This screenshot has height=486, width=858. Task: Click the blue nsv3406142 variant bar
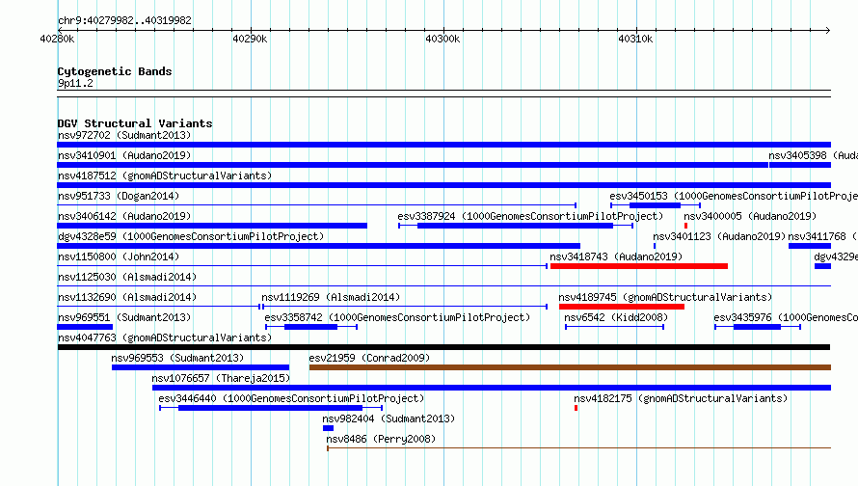pyautogui.click(x=212, y=226)
